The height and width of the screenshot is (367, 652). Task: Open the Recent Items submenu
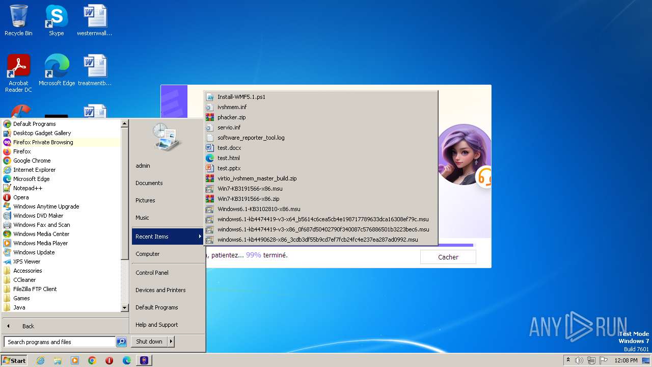click(x=168, y=237)
